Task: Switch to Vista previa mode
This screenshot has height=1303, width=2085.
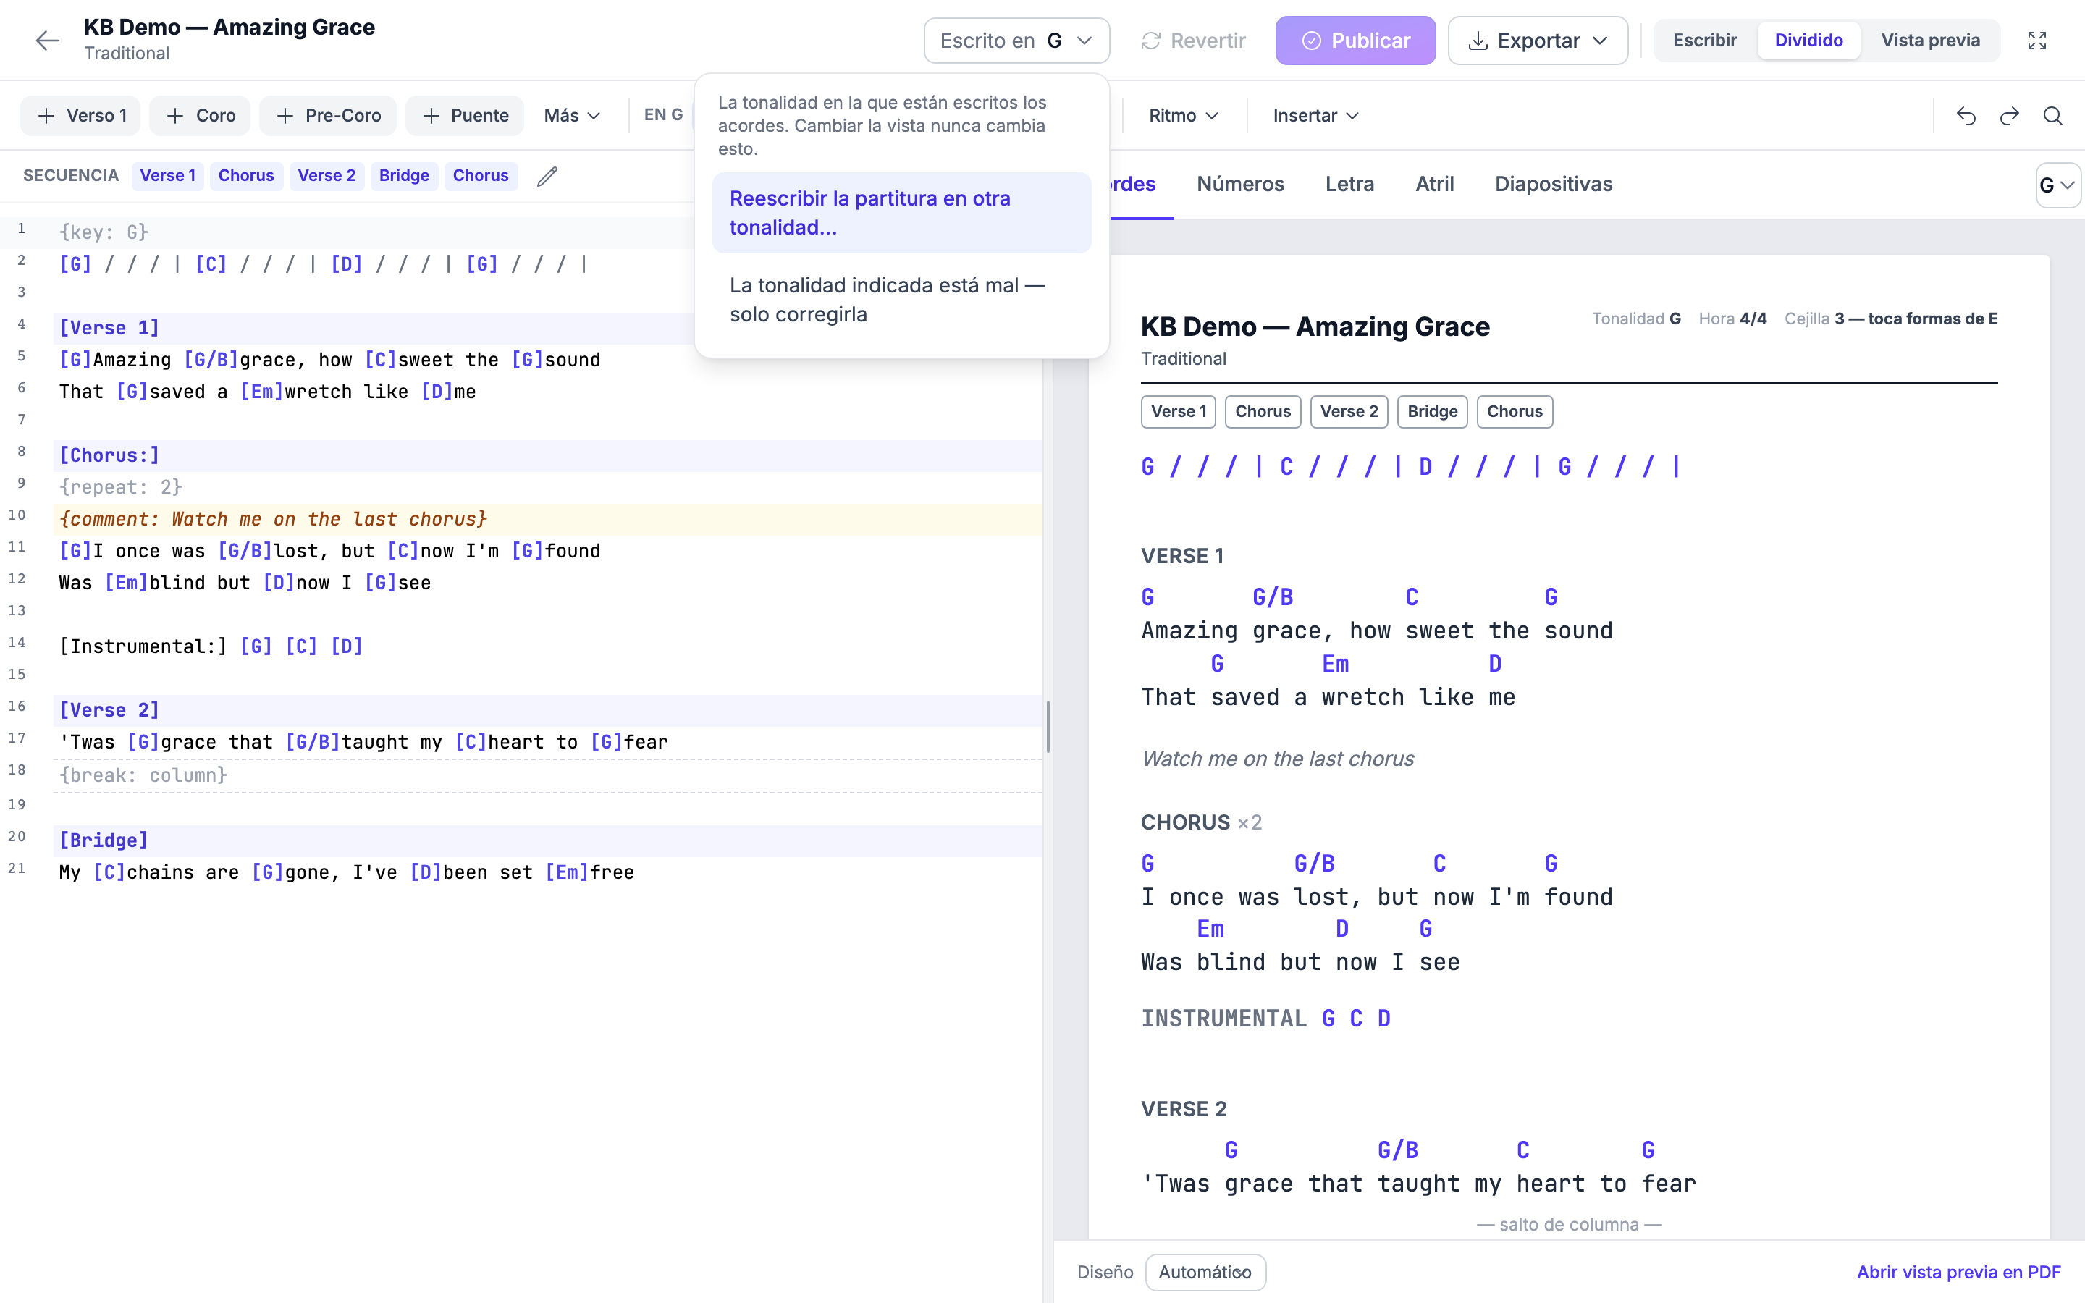Action: click(1930, 41)
